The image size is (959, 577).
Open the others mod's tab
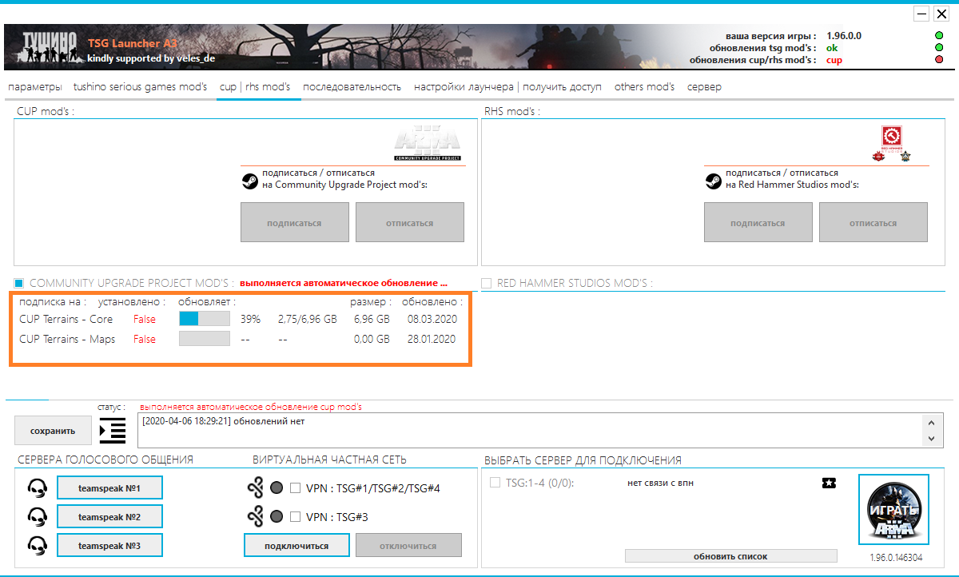point(644,86)
